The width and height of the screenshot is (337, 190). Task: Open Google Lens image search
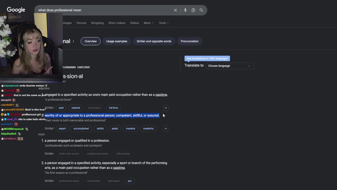(193, 10)
